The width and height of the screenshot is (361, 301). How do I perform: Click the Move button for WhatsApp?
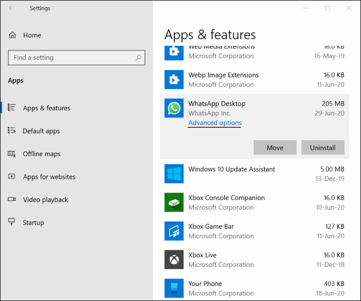275,147
